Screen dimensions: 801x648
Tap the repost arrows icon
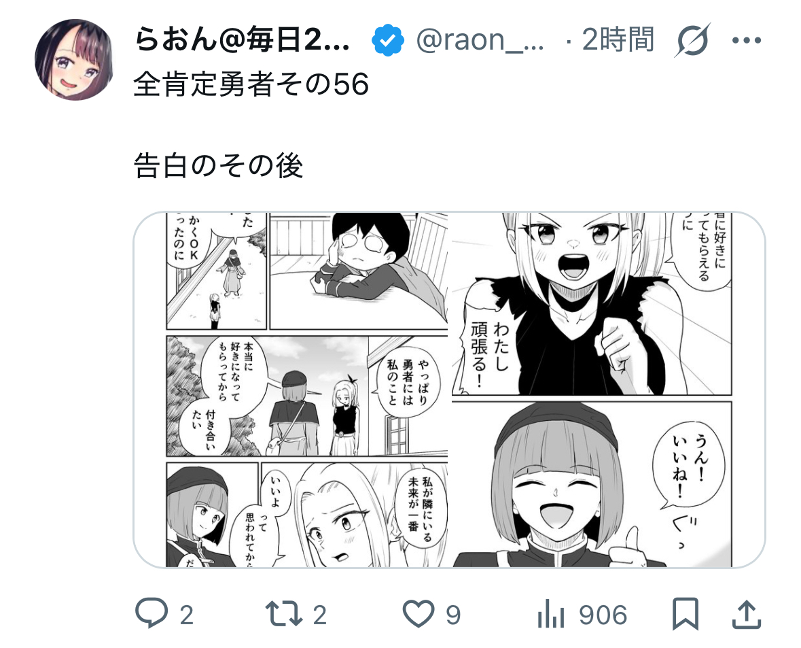(283, 614)
